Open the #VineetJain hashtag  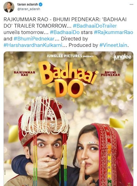coord(113,45)
